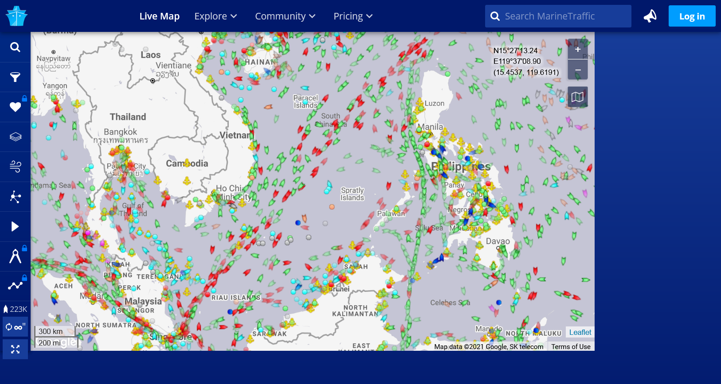Viewport: 721px width, 384px height.
Task: Click the Log in button
Action: [x=692, y=16]
